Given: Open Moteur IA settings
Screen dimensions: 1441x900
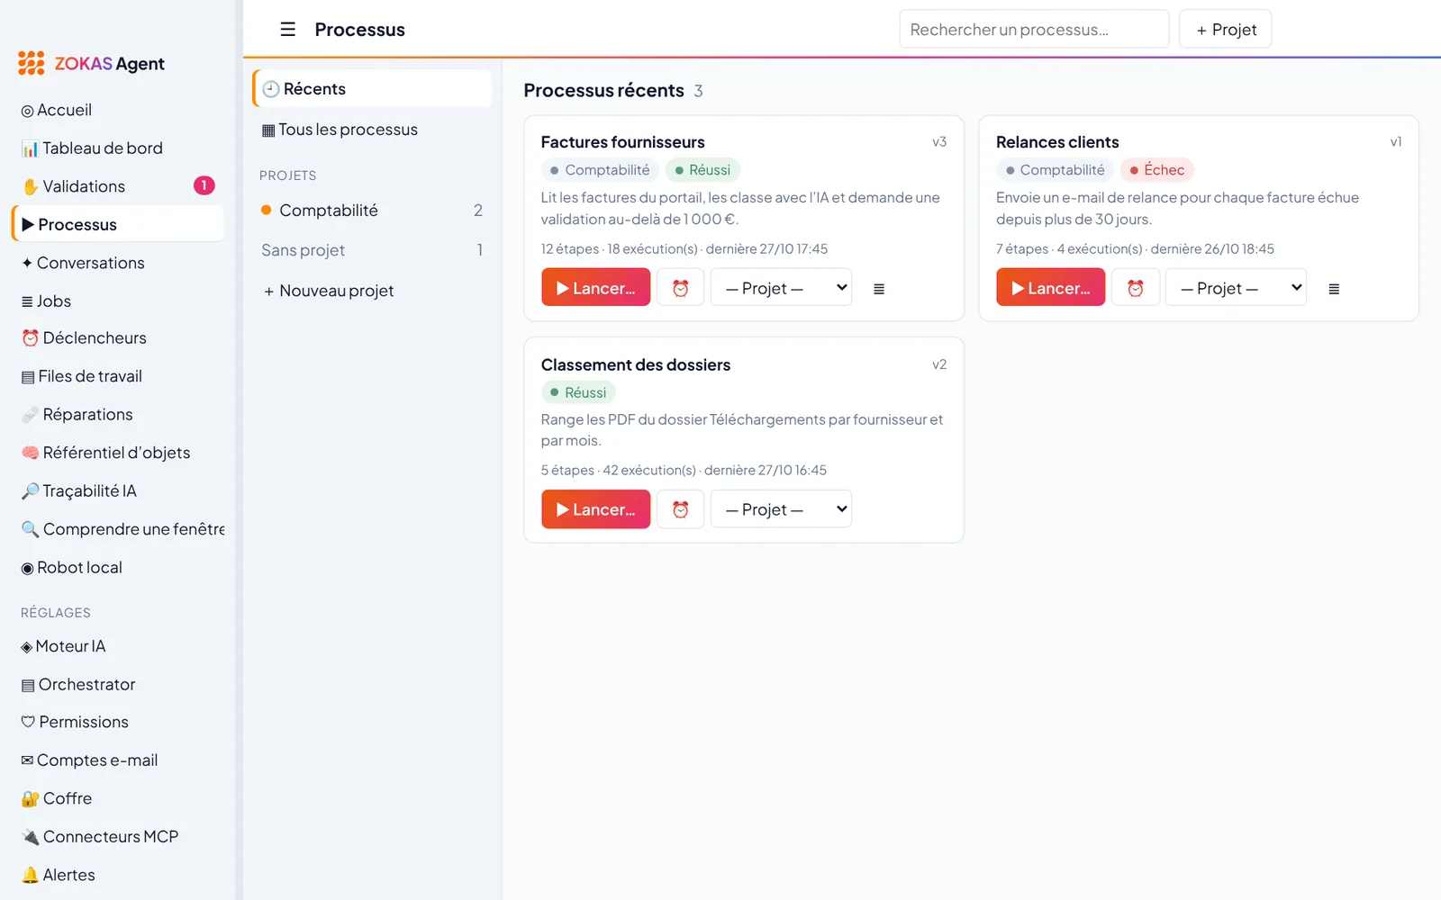Looking at the screenshot, I should [x=117, y=646].
